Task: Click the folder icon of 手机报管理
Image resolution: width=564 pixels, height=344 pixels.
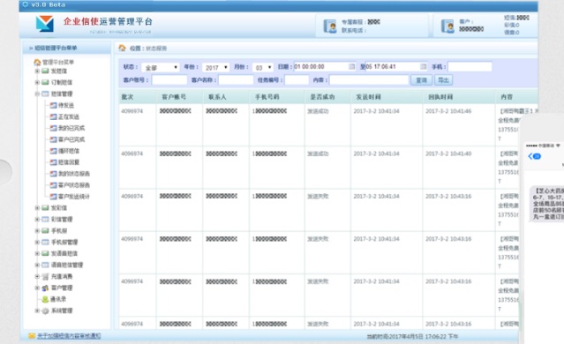Action: coord(45,242)
